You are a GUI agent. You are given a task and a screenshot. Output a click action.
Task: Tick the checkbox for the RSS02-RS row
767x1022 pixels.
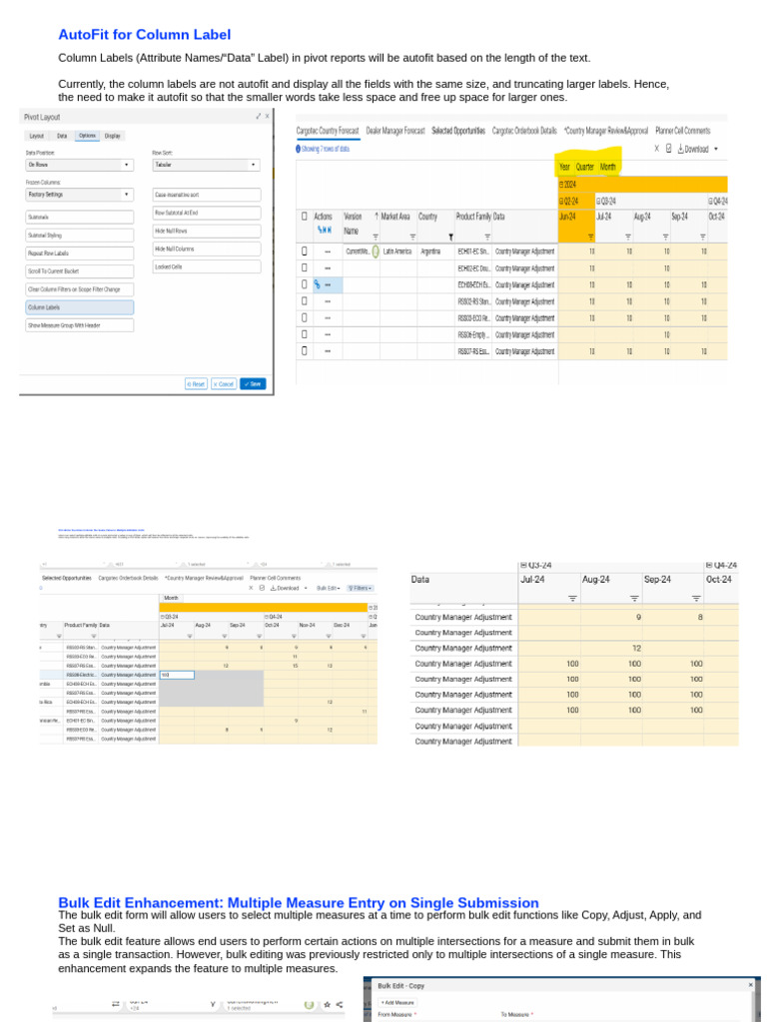click(x=304, y=301)
